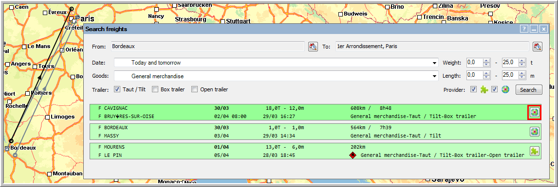Focus the From field containing Bordeaux
Screen dimensions: 558x187
pyautogui.click(x=208, y=47)
